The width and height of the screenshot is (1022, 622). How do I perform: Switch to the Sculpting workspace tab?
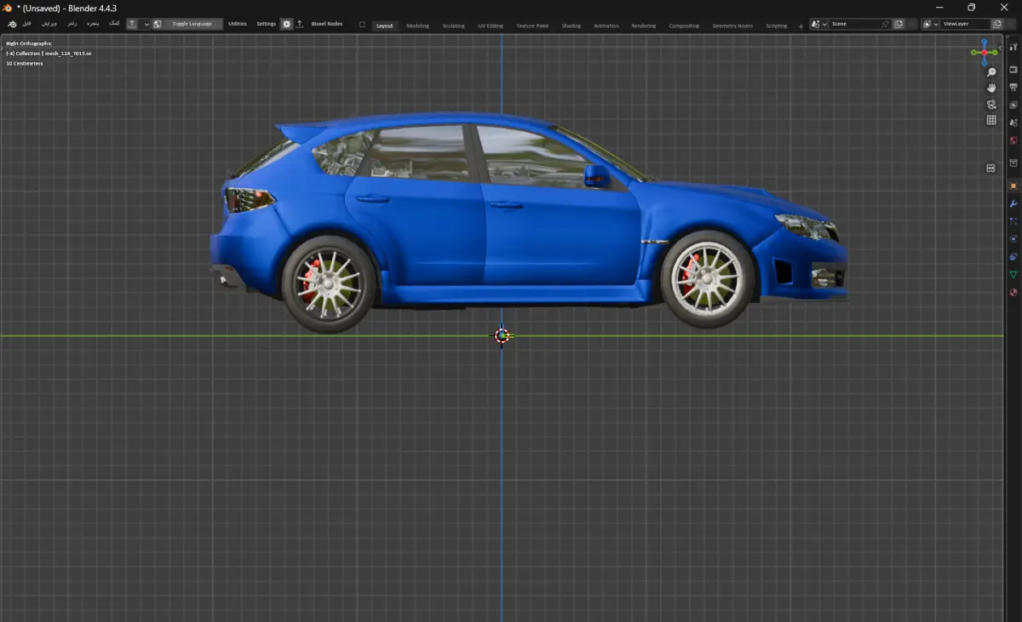453,26
